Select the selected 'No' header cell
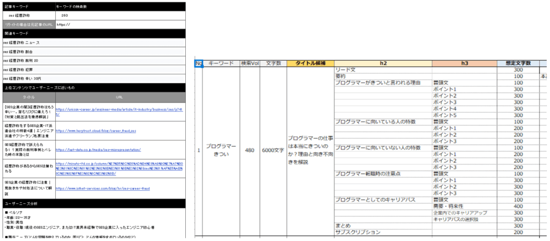Viewport: 550px width, 241px height. [x=199, y=63]
